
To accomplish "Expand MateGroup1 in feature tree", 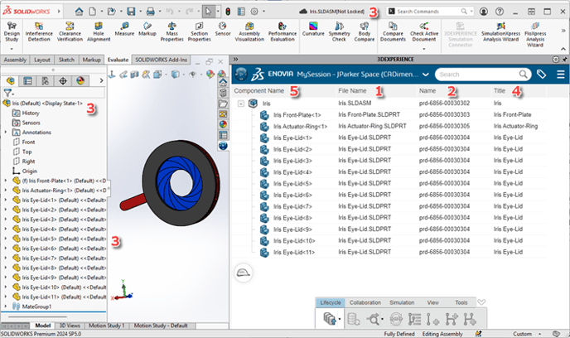I will tap(6, 307).
